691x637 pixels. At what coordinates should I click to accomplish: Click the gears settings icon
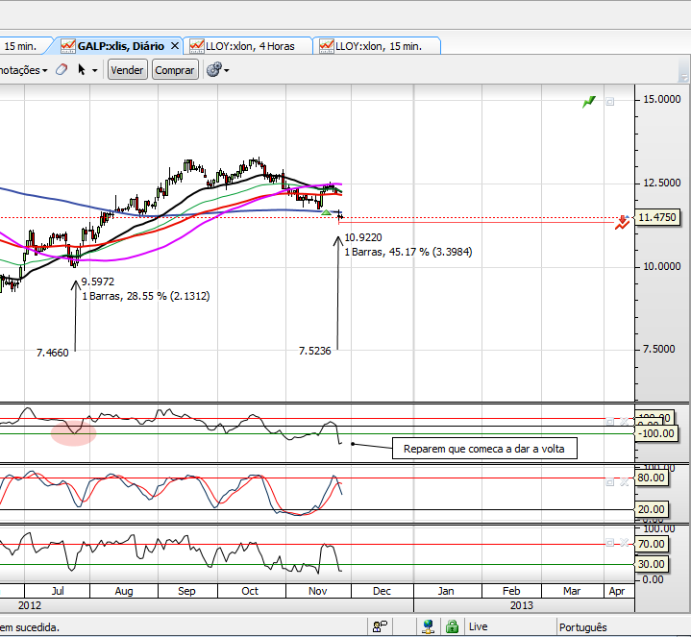[213, 69]
